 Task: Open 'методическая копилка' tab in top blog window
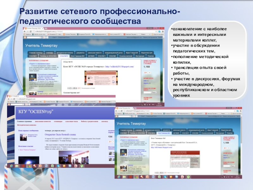65,53
